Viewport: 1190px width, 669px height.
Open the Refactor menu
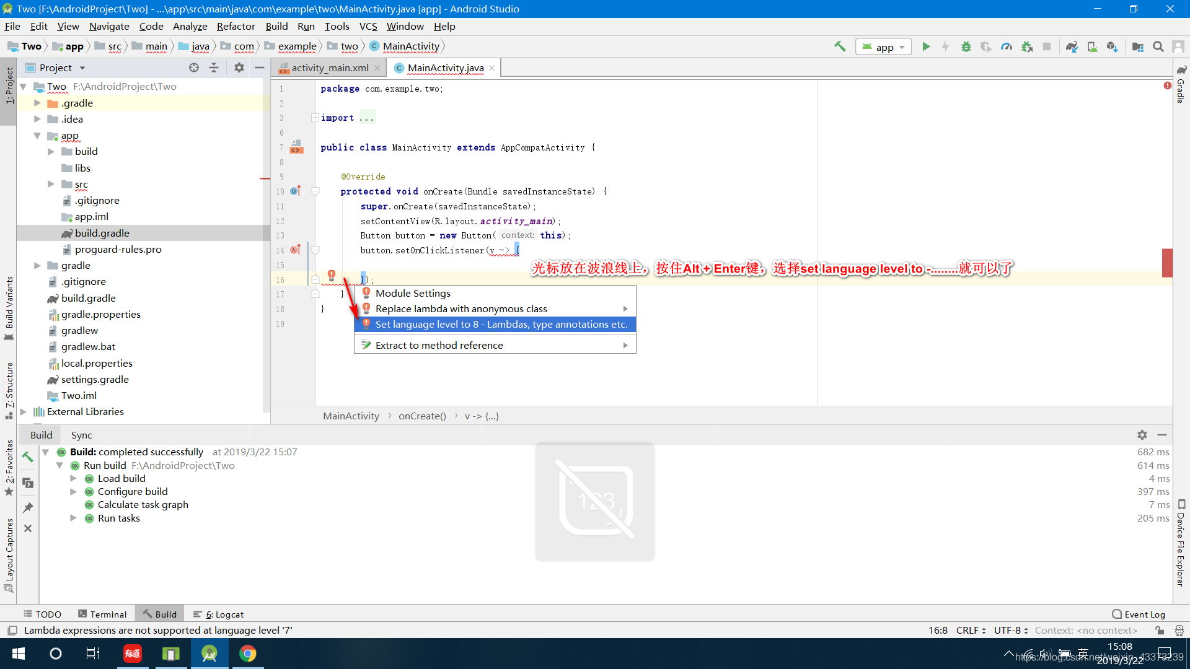tap(236, 26)
